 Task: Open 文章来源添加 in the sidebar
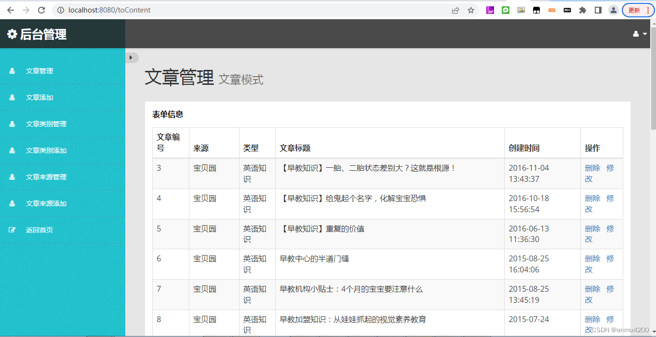point(46,203)
